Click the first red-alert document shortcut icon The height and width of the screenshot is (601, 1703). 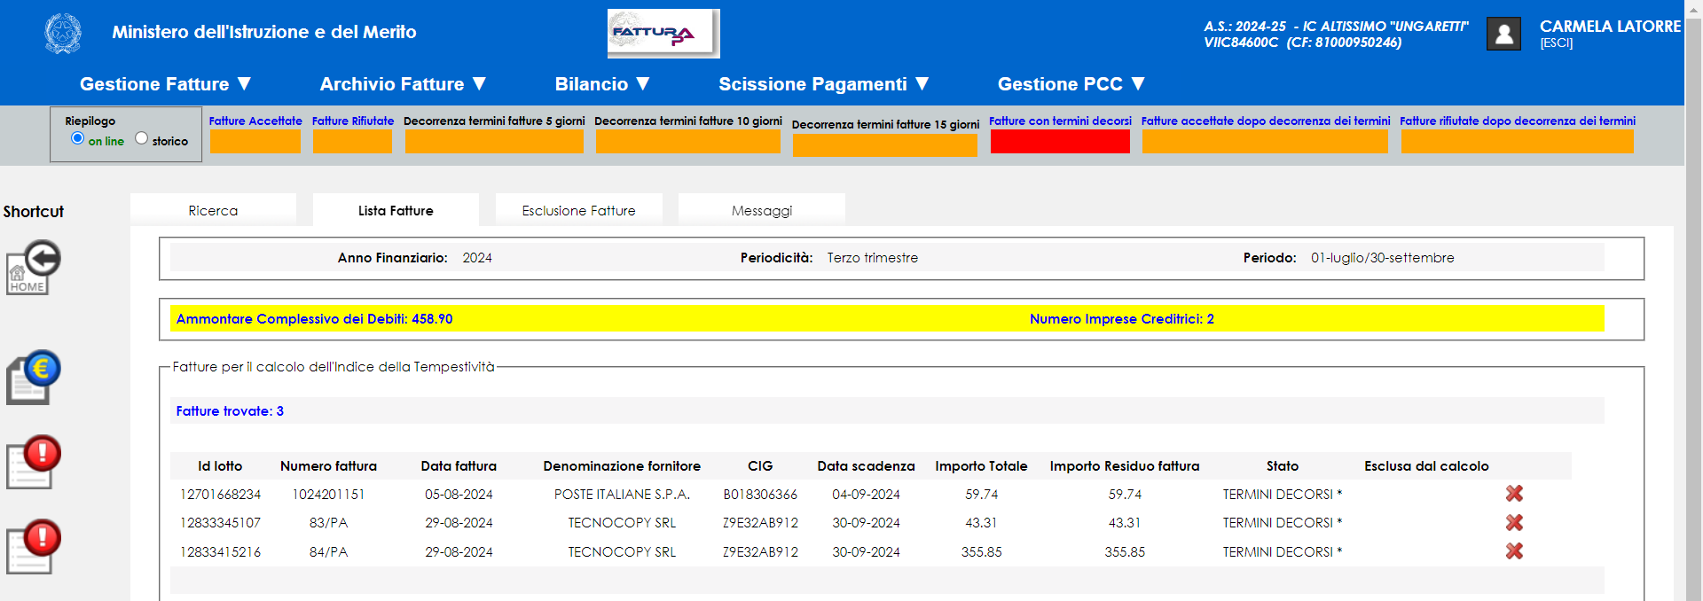[34, 462]
